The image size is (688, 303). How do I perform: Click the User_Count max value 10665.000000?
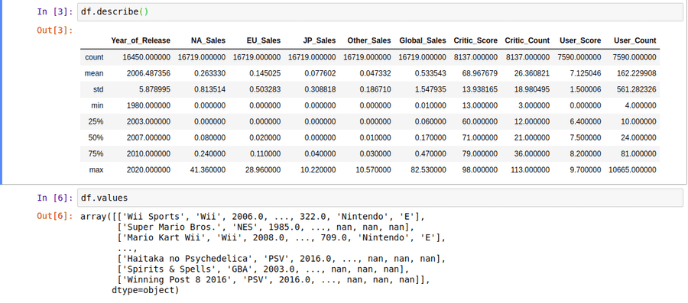pos(633,169)
